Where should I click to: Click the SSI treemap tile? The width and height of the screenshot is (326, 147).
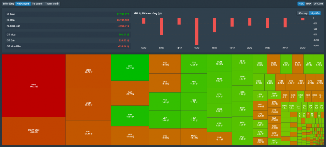coord(165,64)
